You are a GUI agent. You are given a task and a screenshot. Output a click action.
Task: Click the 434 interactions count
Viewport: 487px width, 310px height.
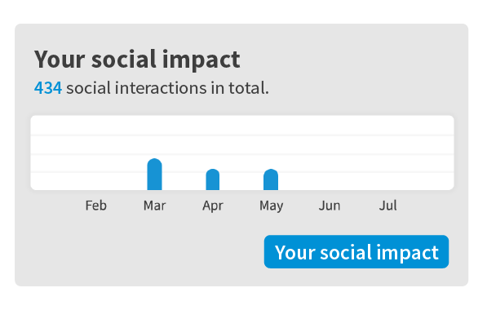48,88
